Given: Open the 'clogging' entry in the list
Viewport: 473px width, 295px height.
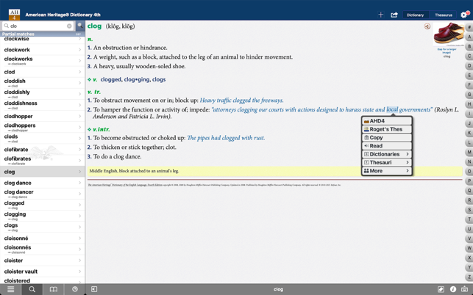Looking at the screenshot, I should point(42,216).
